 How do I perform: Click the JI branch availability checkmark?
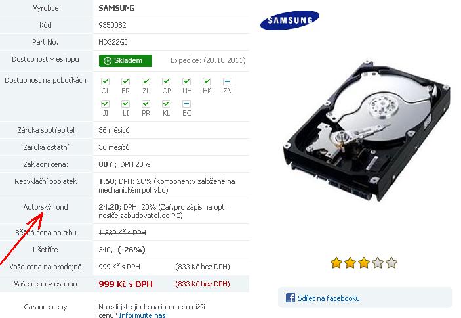coord(106,104)
